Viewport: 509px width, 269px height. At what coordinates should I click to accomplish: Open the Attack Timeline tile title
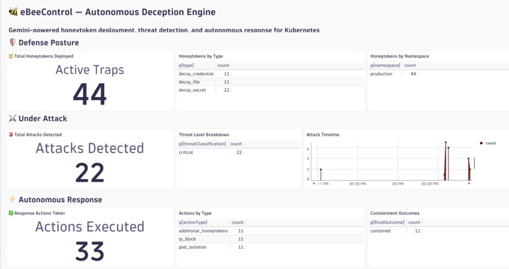tap(323, 135)
